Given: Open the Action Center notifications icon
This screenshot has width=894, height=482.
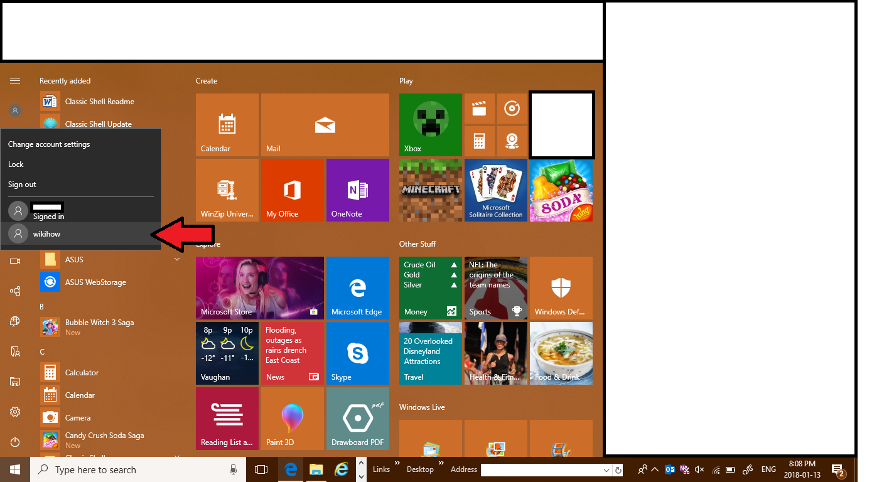Looking at the screenshot, I should pos(837,469).
